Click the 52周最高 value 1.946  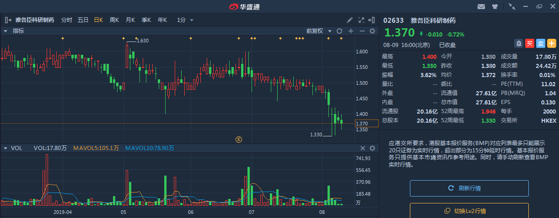(x=488, y=111)
